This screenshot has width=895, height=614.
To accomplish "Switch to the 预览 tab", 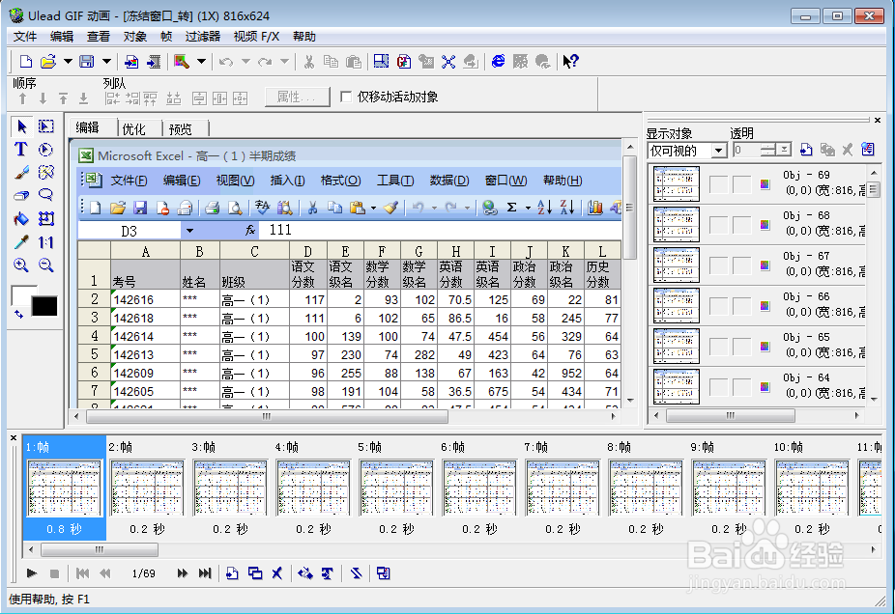I will (181, 128).
